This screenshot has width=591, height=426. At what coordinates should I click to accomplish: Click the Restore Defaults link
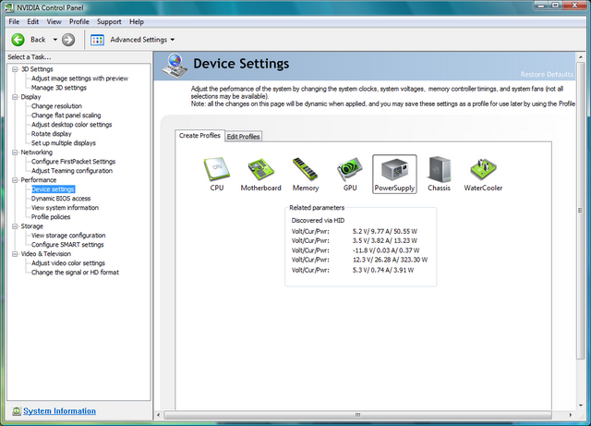pyautogui.click(x=547, y=74)
